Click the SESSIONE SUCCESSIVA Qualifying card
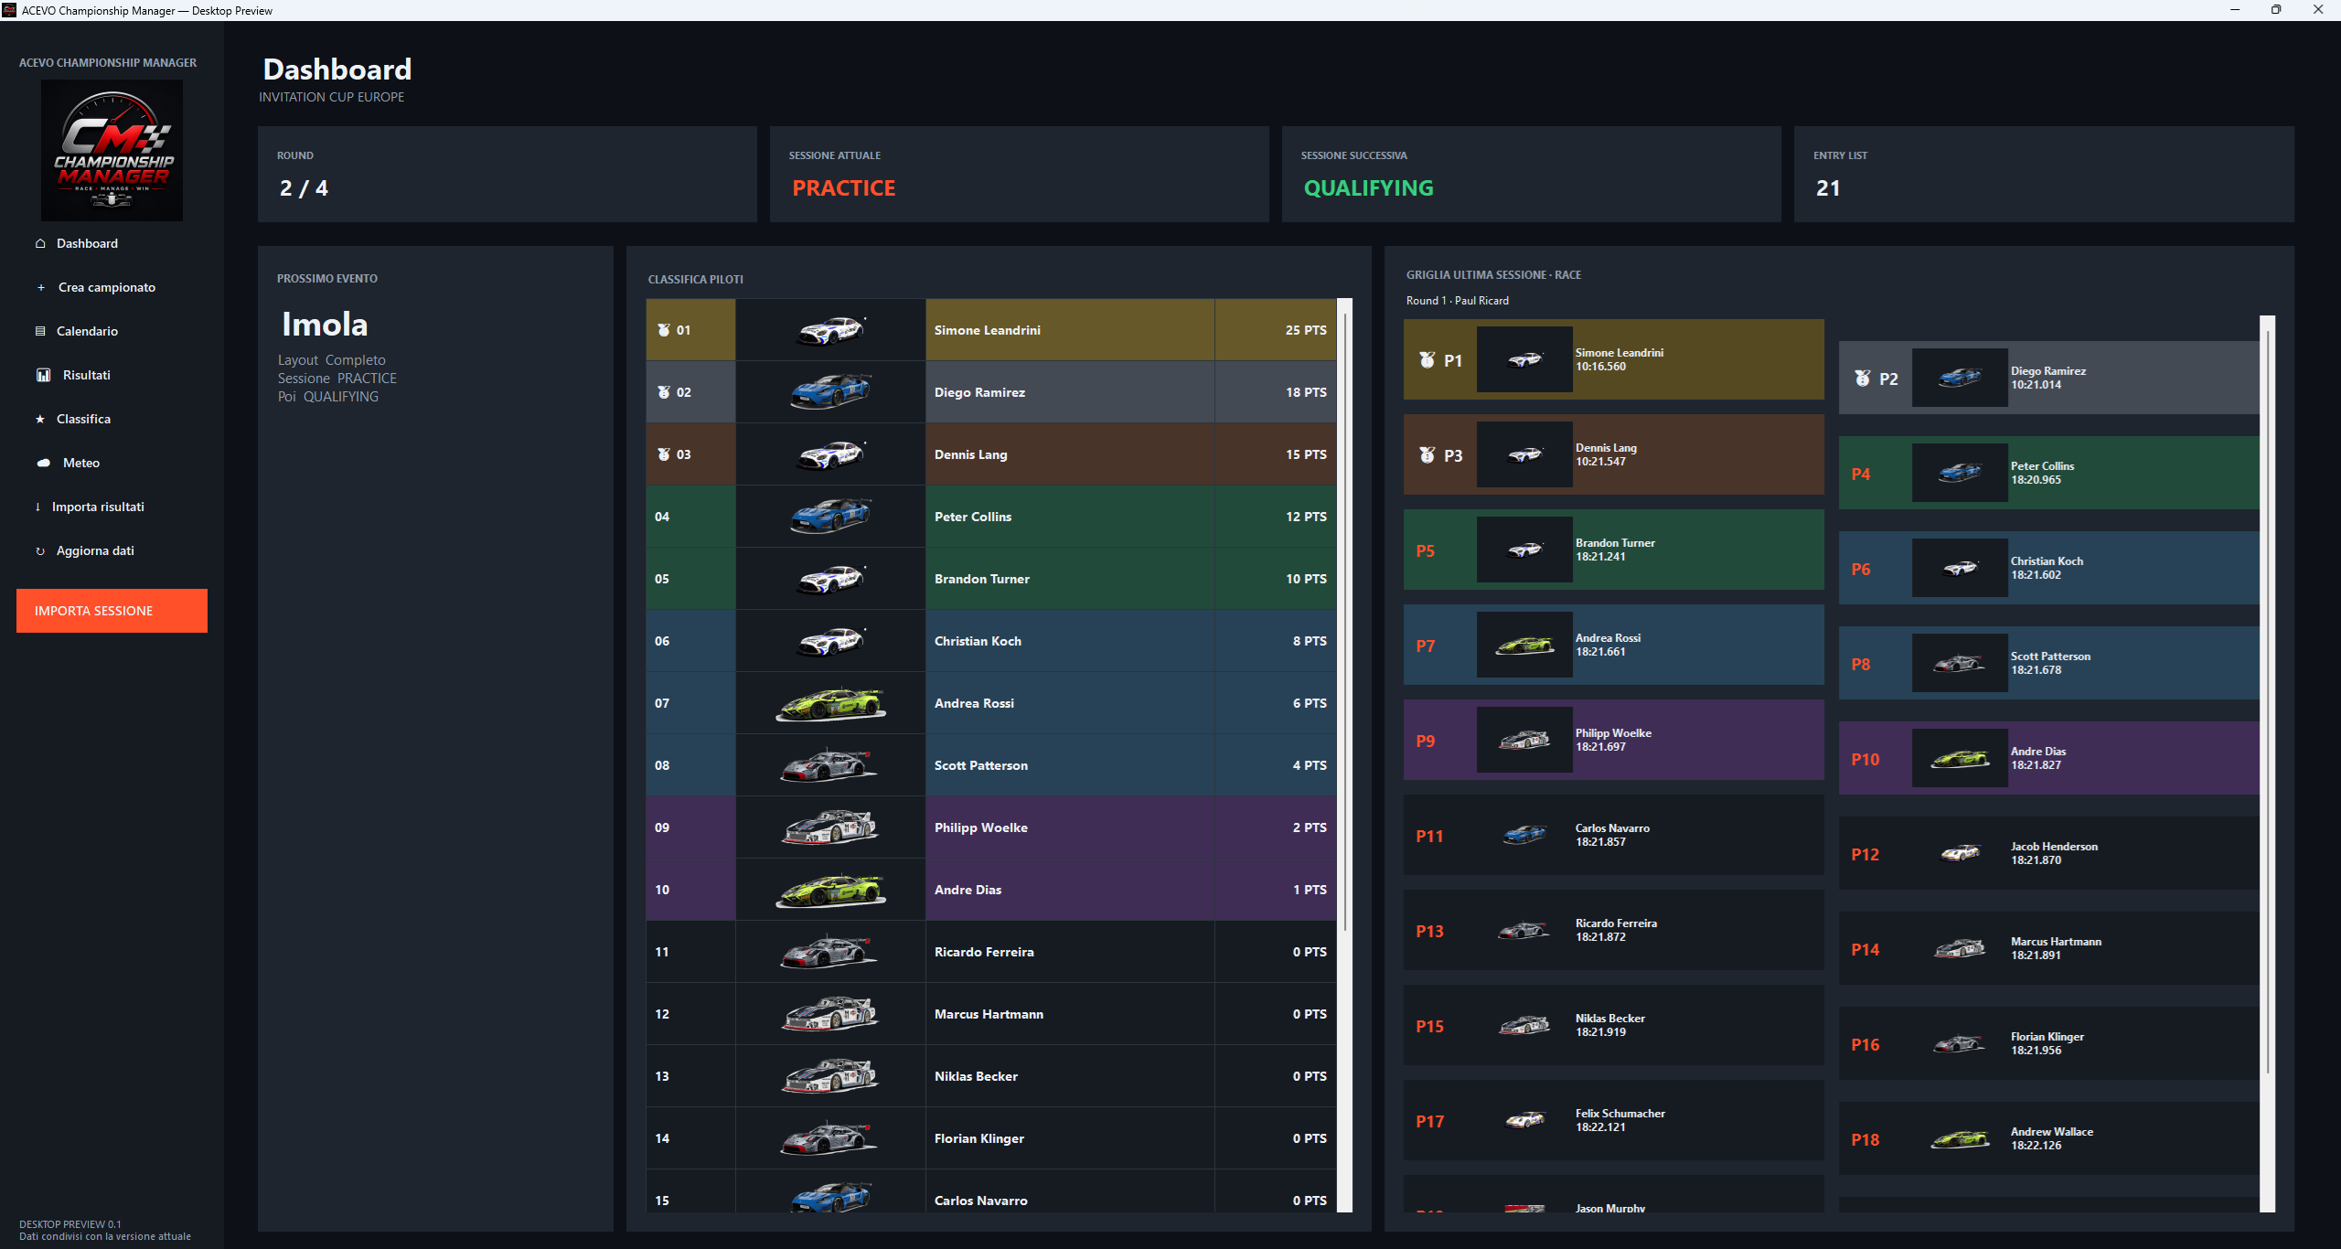The width and height of the screenshot is (2341, 1249). (x=1532, y=174)
